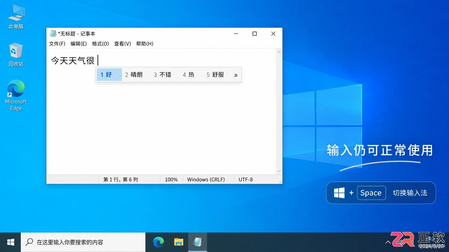Maximize the Notepad window

[255, 34]
